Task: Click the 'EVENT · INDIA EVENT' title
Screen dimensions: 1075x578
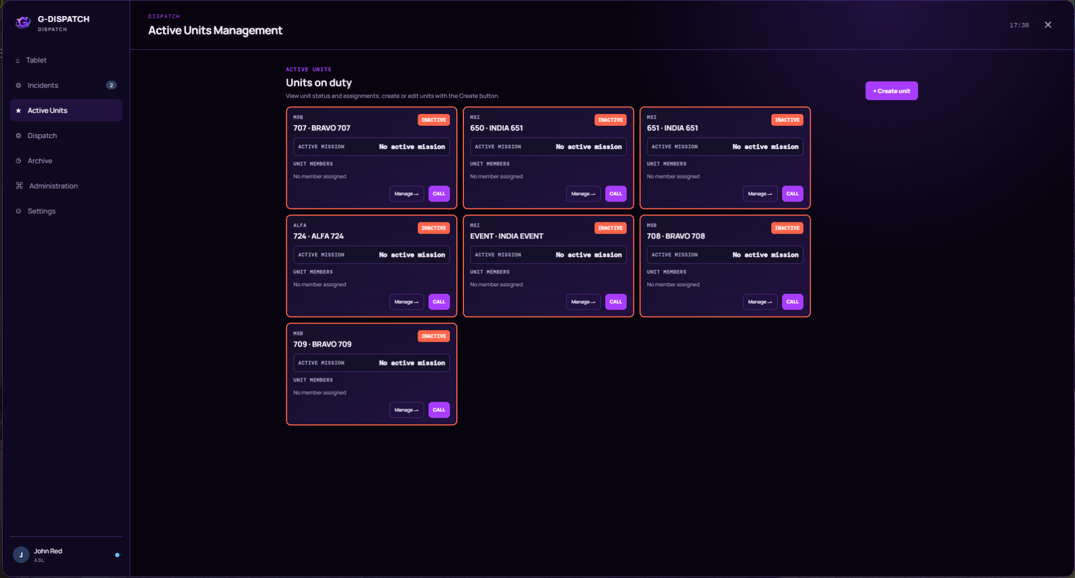Action: click(x=506, y=236)
